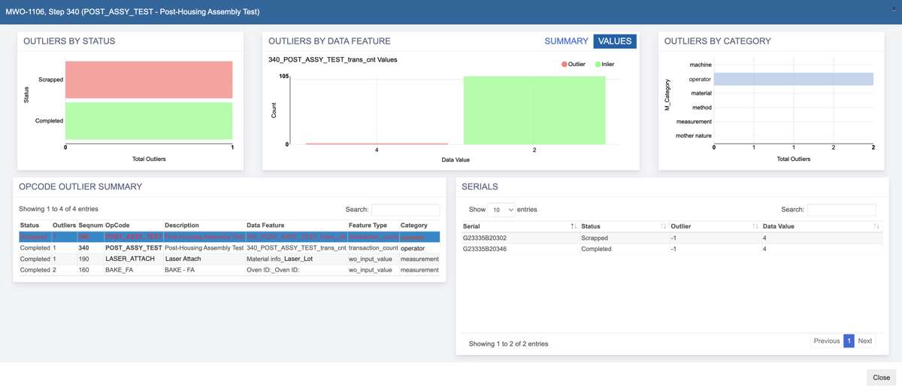The image size is (902, 391).
Task: Select page 1 in serials pagination
Action: (849, 341)
